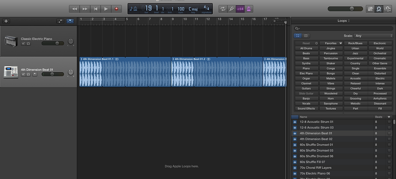This screenshot has width=396, height=179.
Task: Toggle the Cycle loop mode button
Action: click(223, 9)
